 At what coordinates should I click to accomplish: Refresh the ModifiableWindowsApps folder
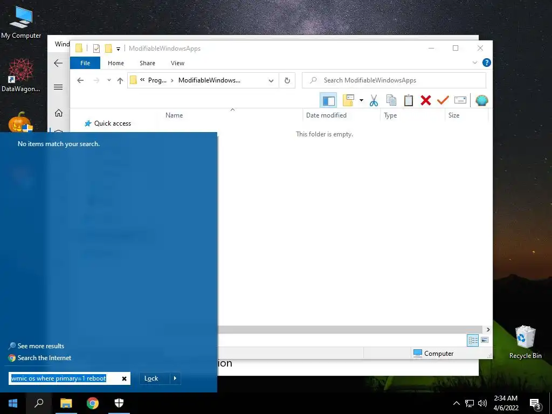coord(287,81)
